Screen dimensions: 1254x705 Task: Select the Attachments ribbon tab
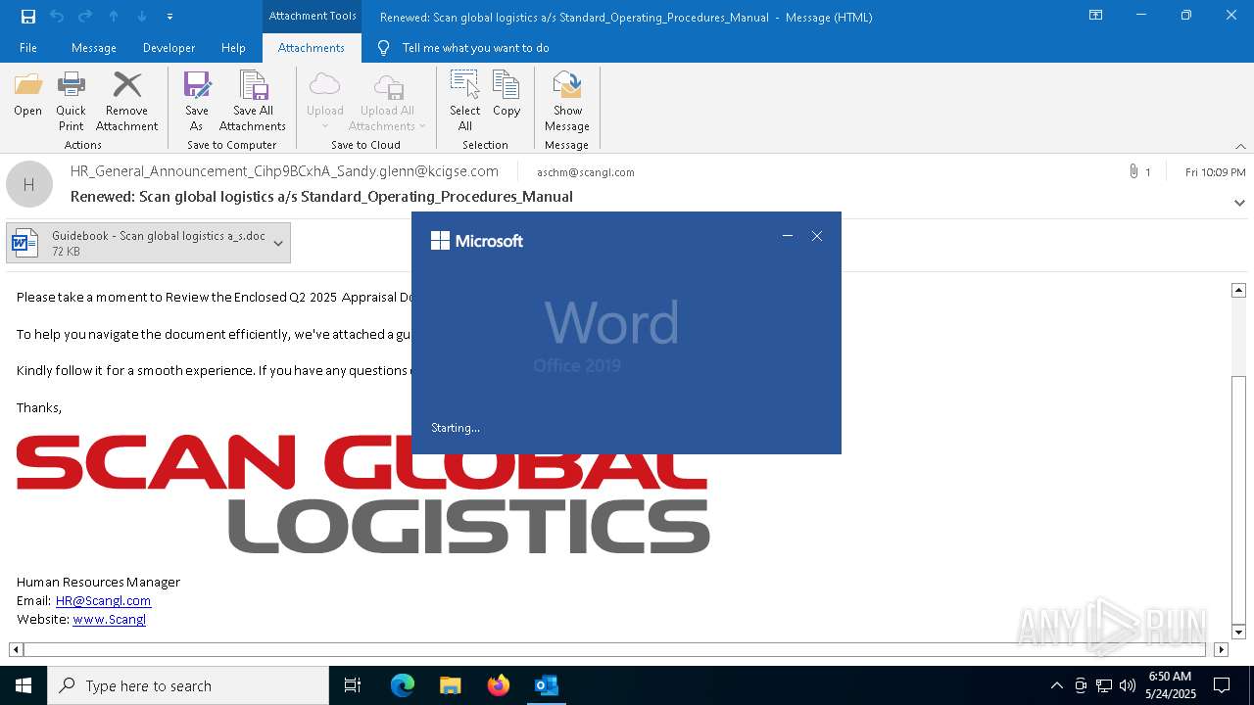click(x=312, y=48)
